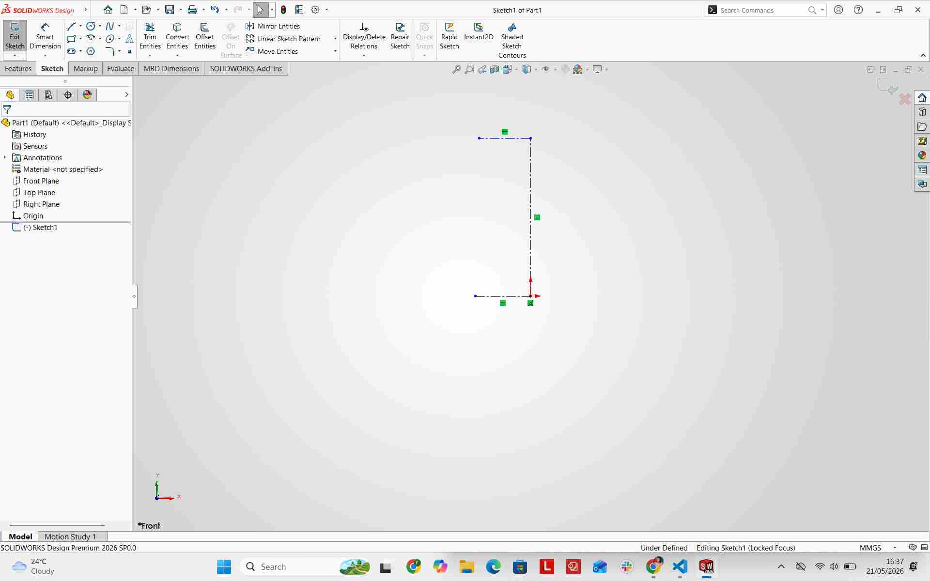Click the Print icon
Screen dimensions: 930x581
[192, 10]
